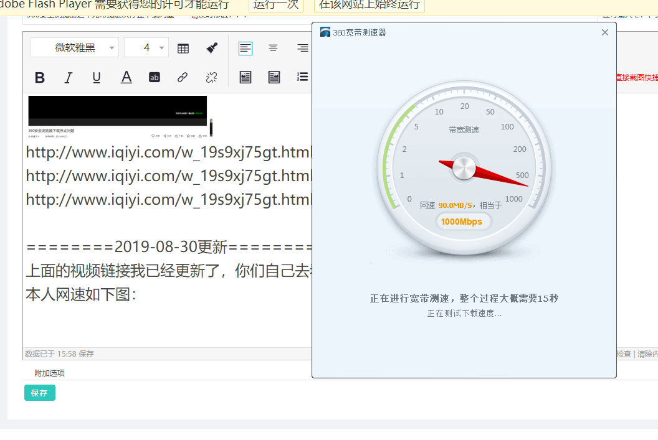Click the 带宽测速 label on the gauge

[464, 130]
